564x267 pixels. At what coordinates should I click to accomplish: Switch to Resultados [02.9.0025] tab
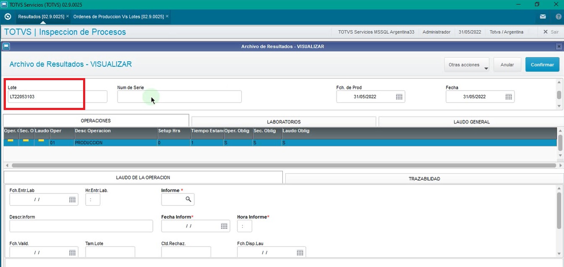pos(41,16)
